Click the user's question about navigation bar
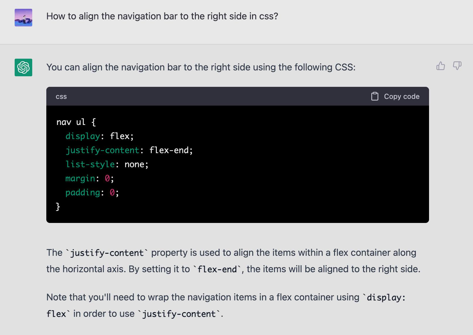Viewport: 473px width, 335px height. tap(162, 16)
